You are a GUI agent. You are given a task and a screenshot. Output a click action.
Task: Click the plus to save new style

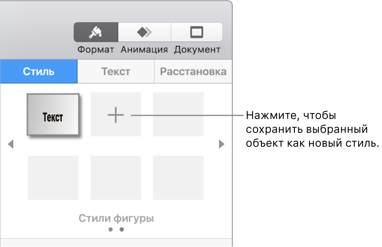click(x=116, y=115)
